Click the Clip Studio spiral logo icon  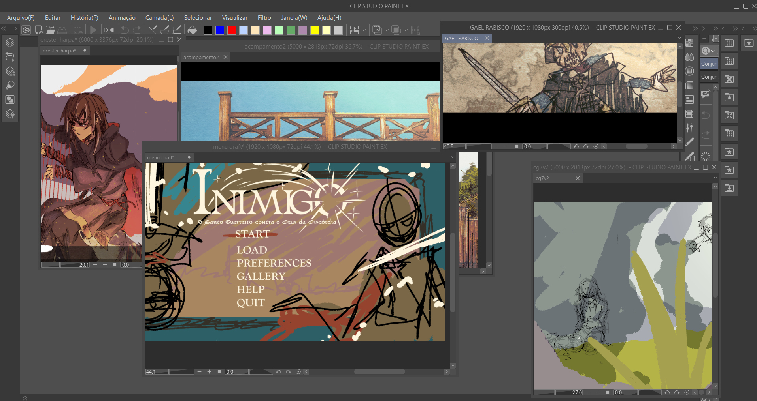point(26,30)
